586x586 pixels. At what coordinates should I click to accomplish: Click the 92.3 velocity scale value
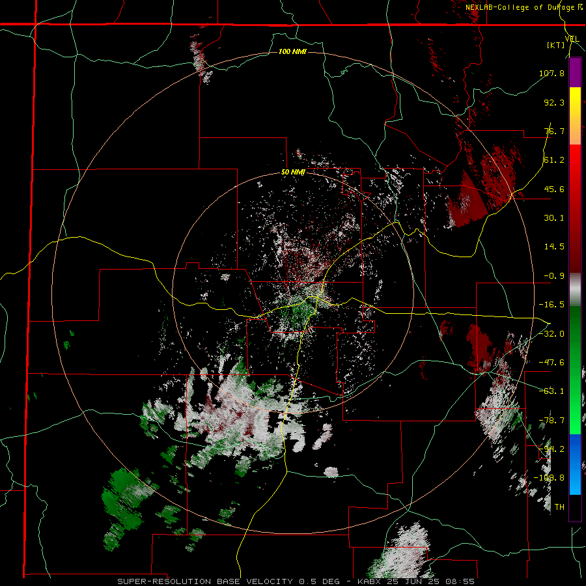click(554, 102)
